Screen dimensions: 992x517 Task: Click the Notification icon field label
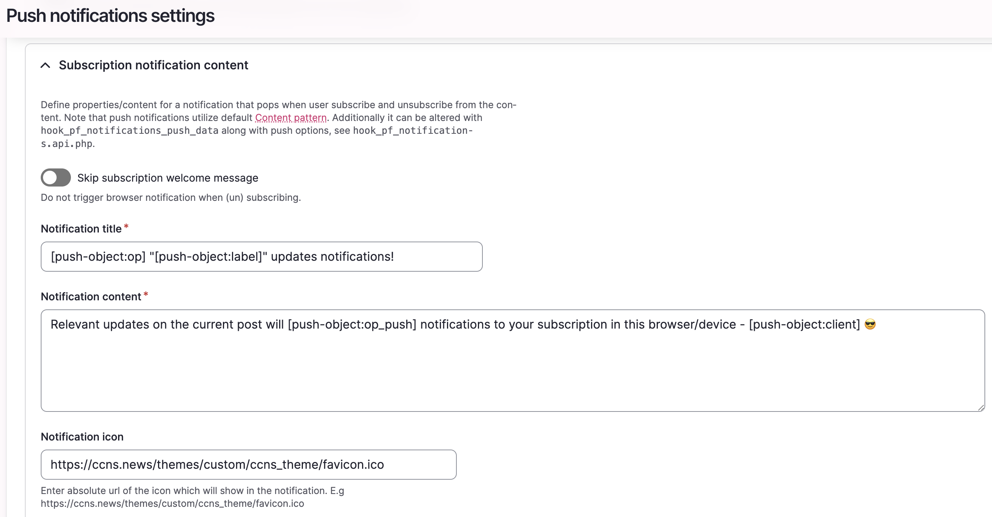(x=82, y=437)
